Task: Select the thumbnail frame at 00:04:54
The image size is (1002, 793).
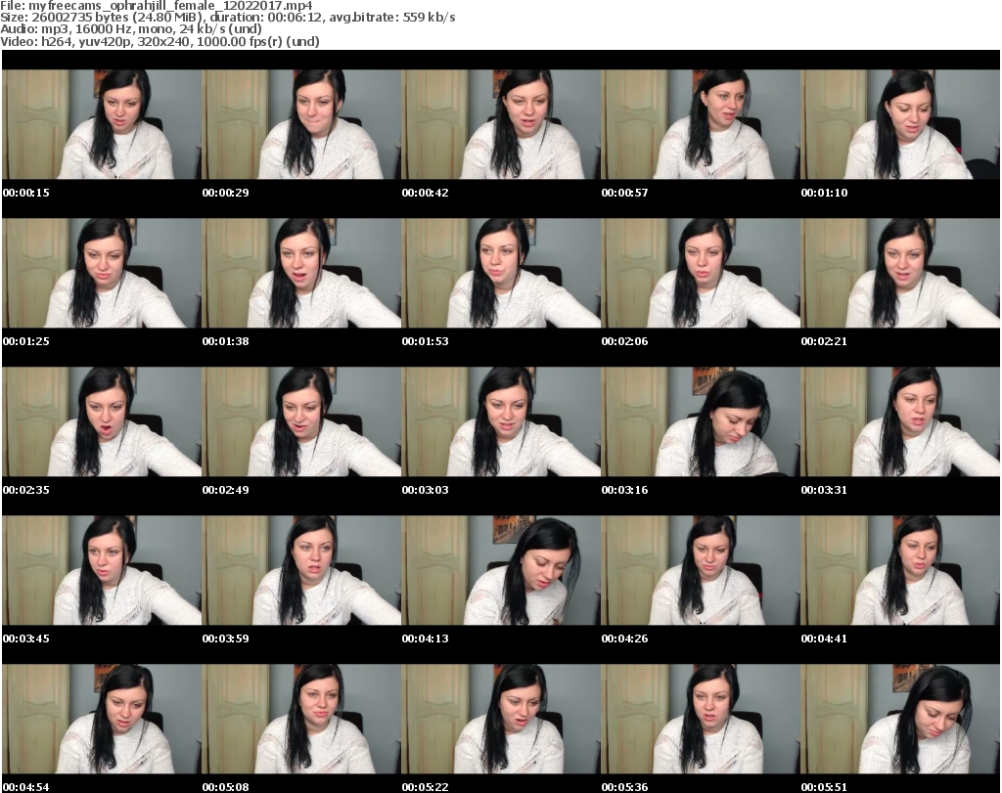Action: click(x=102, y=719)
